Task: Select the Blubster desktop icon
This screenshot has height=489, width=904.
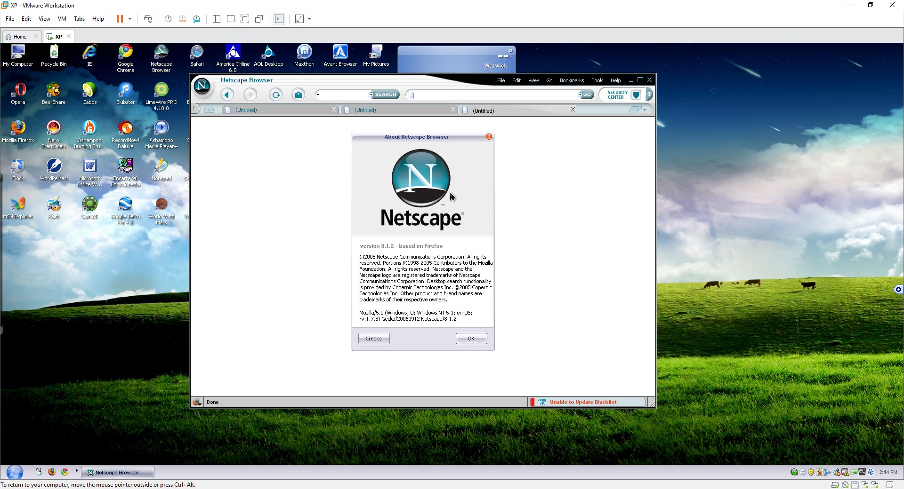Action: (125, 94)
